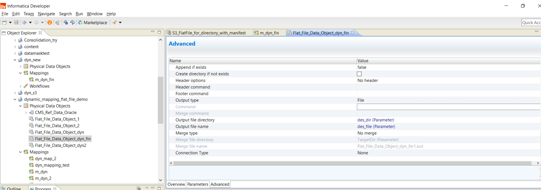The width and height of the screenshot is (541, 190).
Task: Close the Flat_File_Data_Object_dyn_fin editor tab
Action: [352, 33]
